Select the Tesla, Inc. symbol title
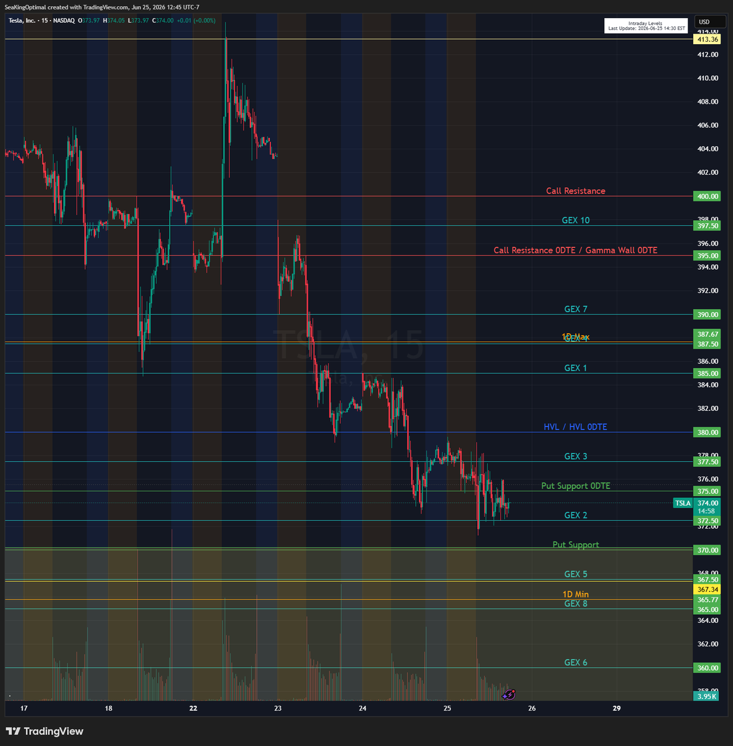 click(x=23, y=21)
